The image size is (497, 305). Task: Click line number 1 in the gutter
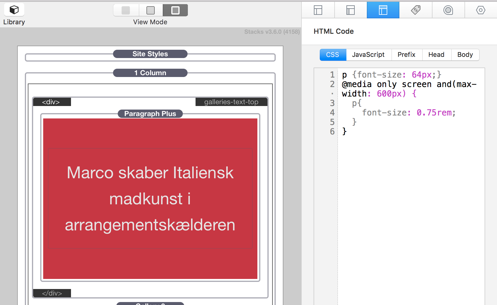coord(332,75)
